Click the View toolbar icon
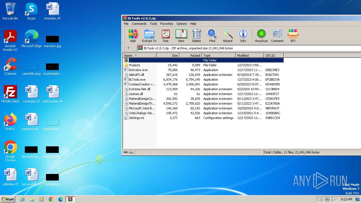Screen dimensions: 361x203 [181, 36]
